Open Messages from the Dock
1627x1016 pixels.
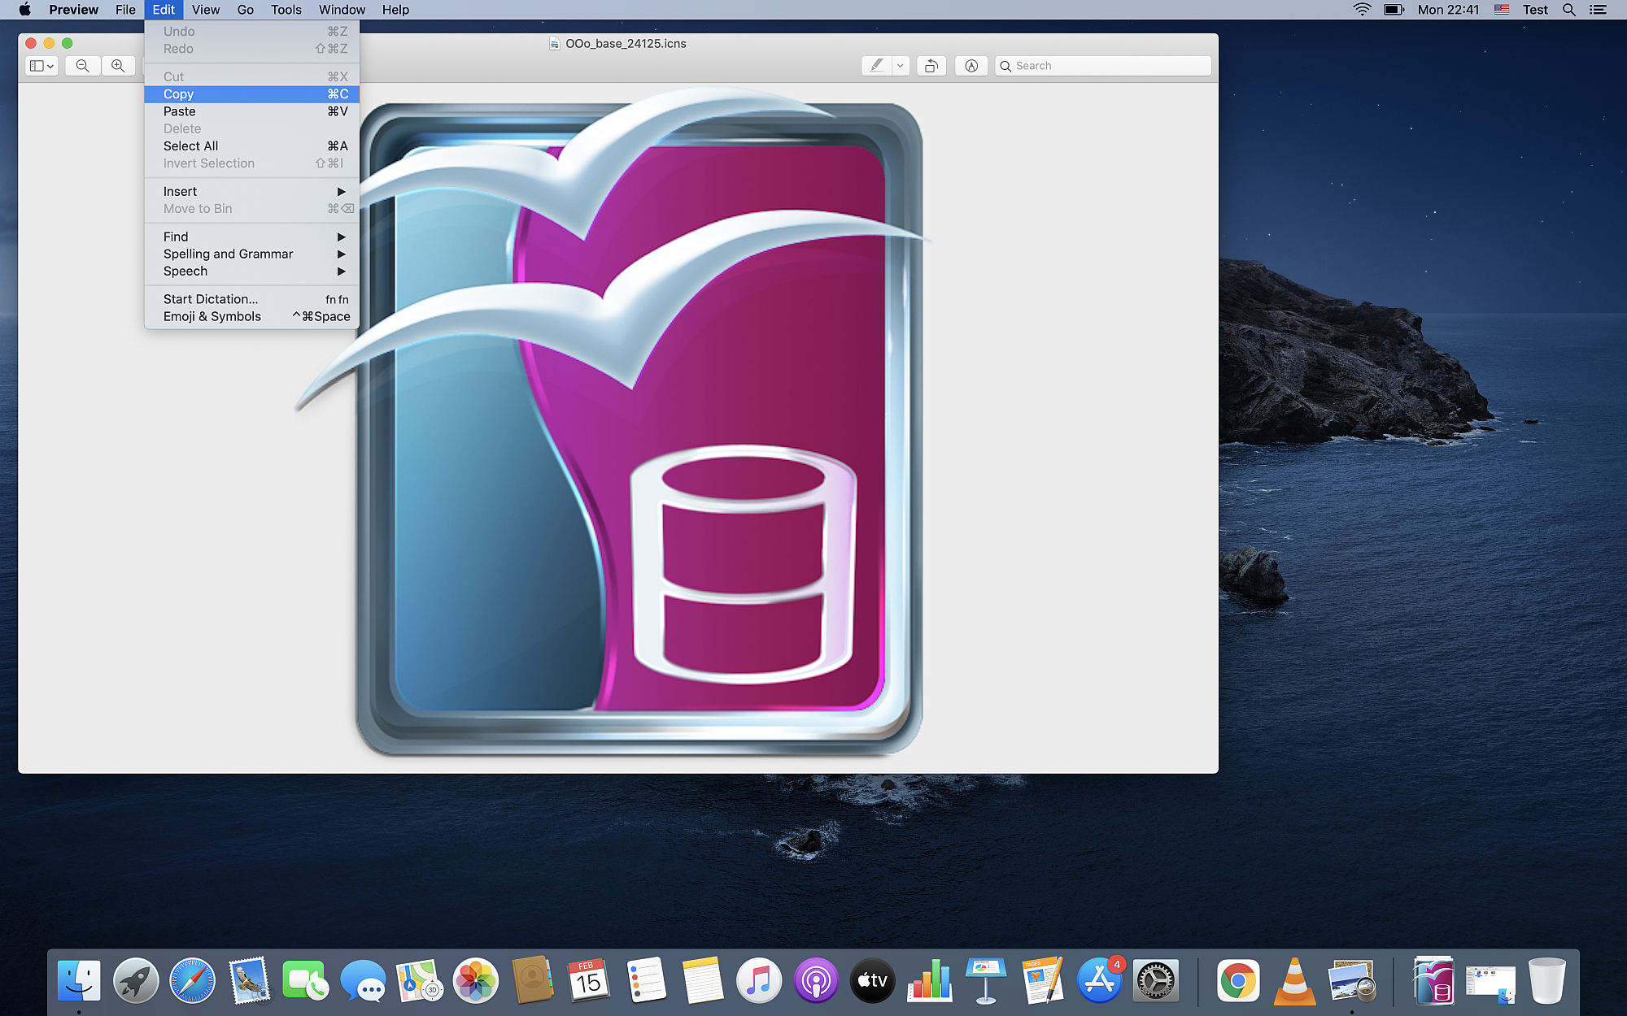click(362, 980)
